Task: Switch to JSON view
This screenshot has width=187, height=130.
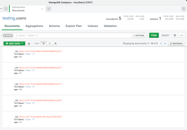Action: pyautogui.click(x=50, y=43)
